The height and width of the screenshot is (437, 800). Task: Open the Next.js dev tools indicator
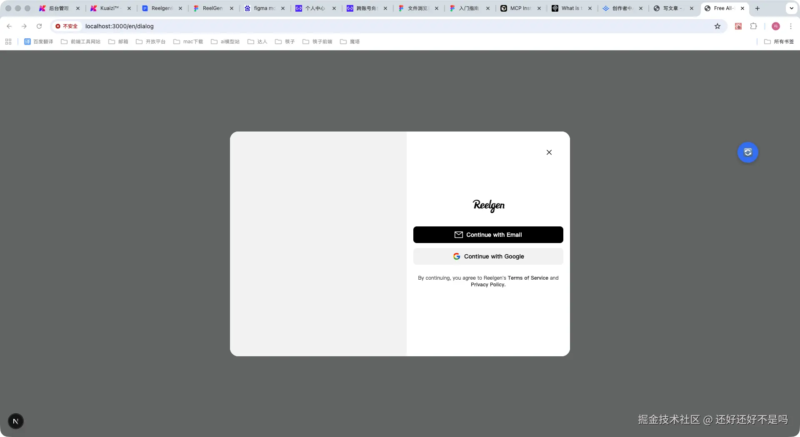point(16,421)
